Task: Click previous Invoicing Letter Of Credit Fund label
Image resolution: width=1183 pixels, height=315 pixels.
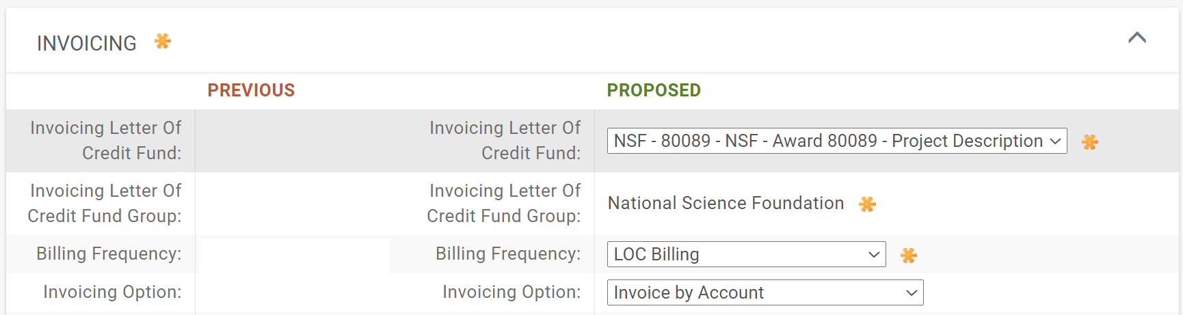Action: pyautogui.click(x=106, y=141)
